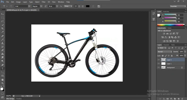Open the Tool Preset picker arrow
Viewport: 187px width, 100px height.
pyautogui.click(x=7, y=6)
